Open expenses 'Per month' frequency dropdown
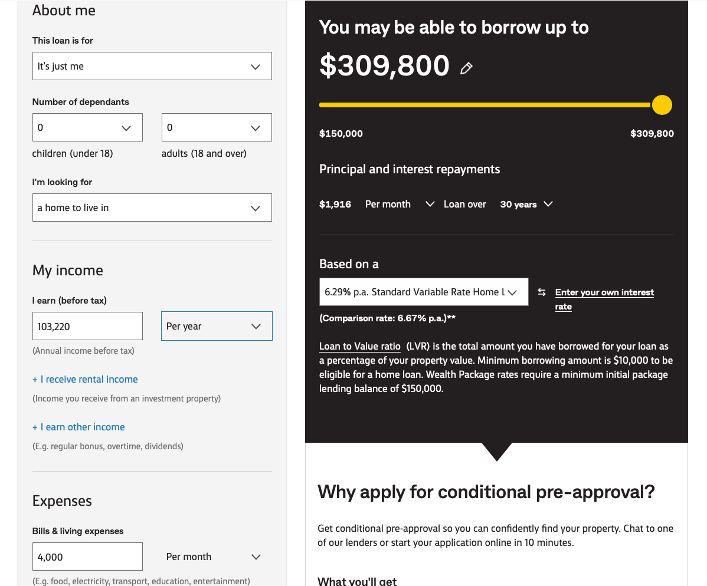This screenshot has height=586, width=707. coord(214,557)
